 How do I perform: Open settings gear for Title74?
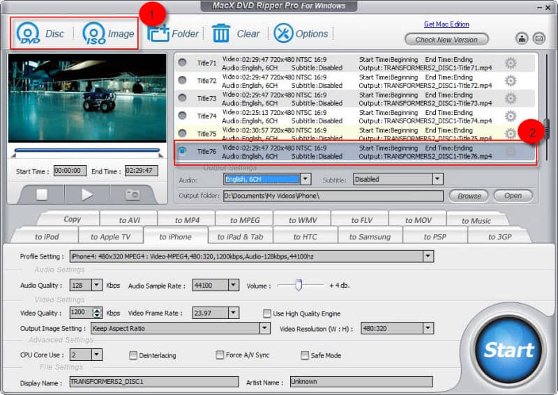511,116
